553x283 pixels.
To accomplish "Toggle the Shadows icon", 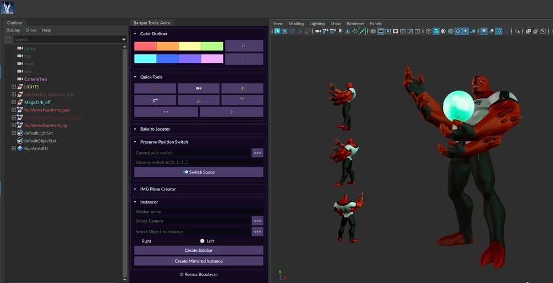I will coord(473,31).
